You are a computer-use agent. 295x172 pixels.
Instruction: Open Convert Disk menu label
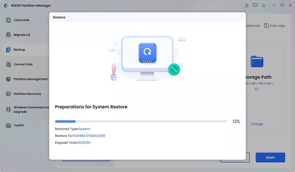[x=23, y=64]
